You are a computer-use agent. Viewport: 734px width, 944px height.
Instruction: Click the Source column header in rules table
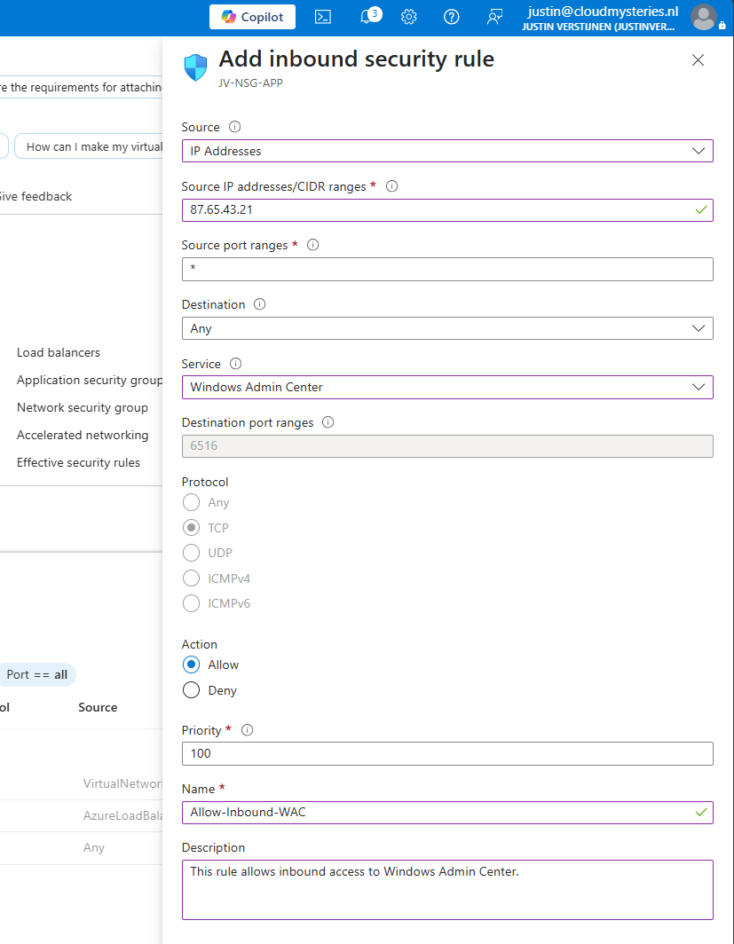[98, 707]
